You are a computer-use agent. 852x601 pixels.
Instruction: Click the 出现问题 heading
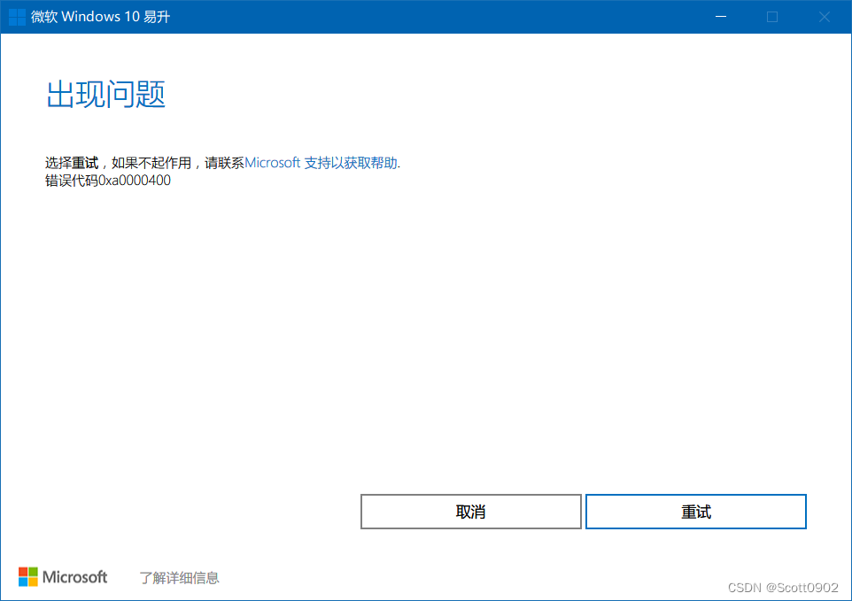(x=106, y=95)
